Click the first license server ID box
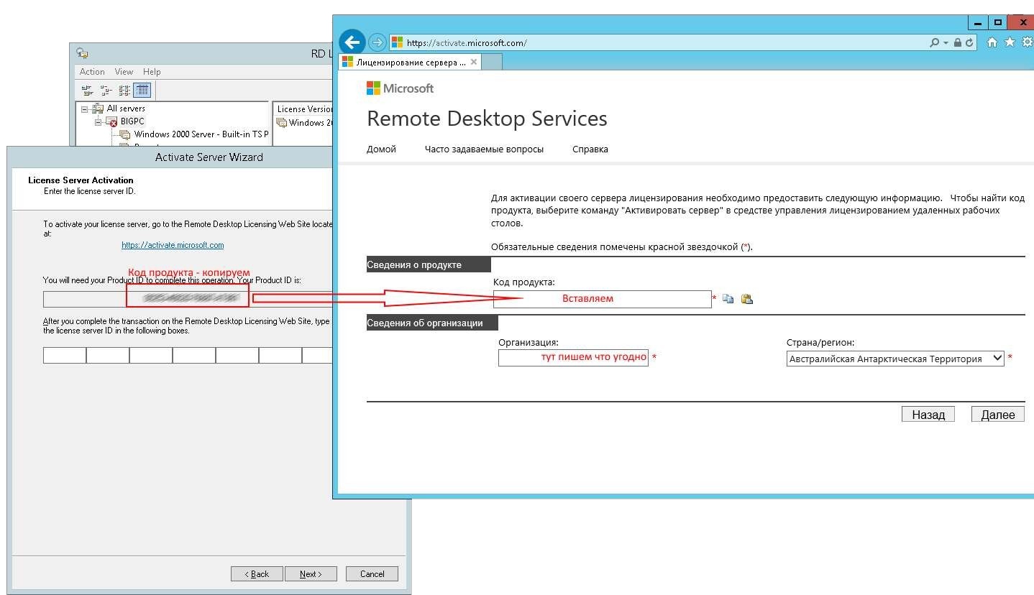Screen dimensions: 1034x595 point(65,355)
